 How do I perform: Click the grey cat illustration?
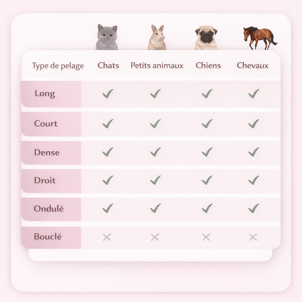point(107,37)
